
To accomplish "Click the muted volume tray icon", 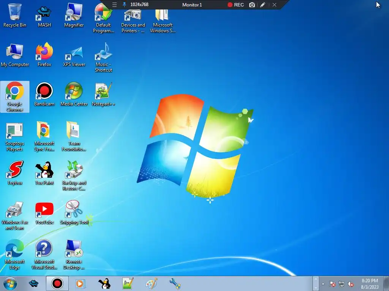I will (351, 284).
